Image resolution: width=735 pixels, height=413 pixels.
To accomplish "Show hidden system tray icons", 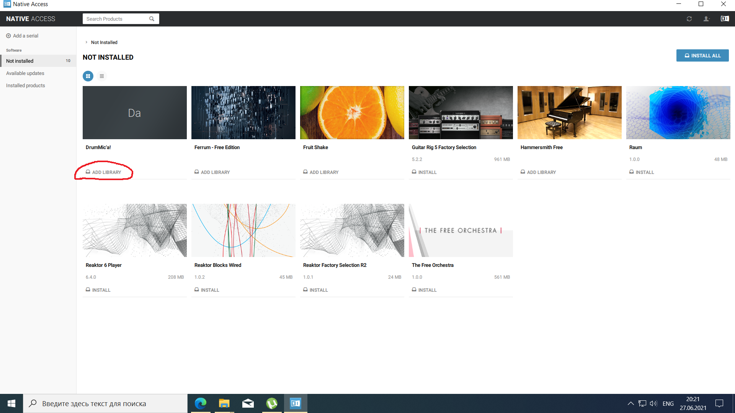I will pyautogui.click(x=630, y=403).
